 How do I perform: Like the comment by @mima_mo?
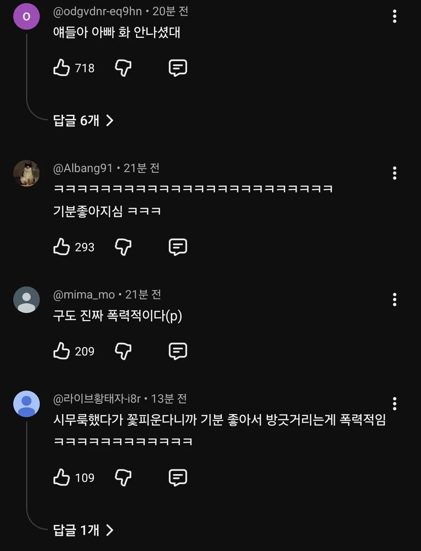pos(62,351)
